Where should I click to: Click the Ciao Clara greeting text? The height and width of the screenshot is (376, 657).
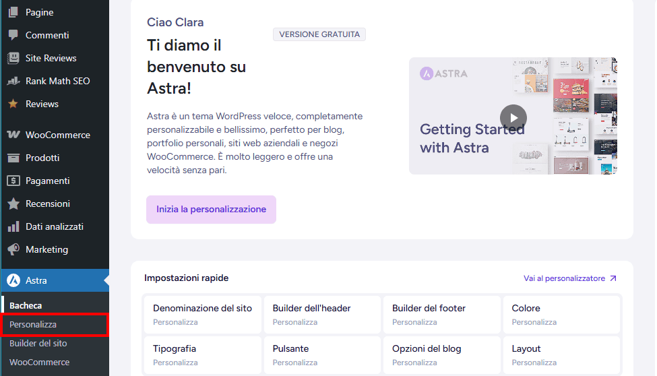[x=175, y=22]
